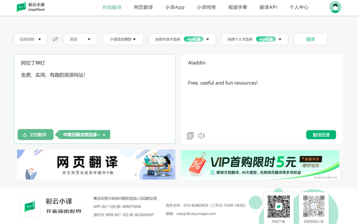Copy the translation result text
This screenshot has height=224, width=358.
click(190, 136)
